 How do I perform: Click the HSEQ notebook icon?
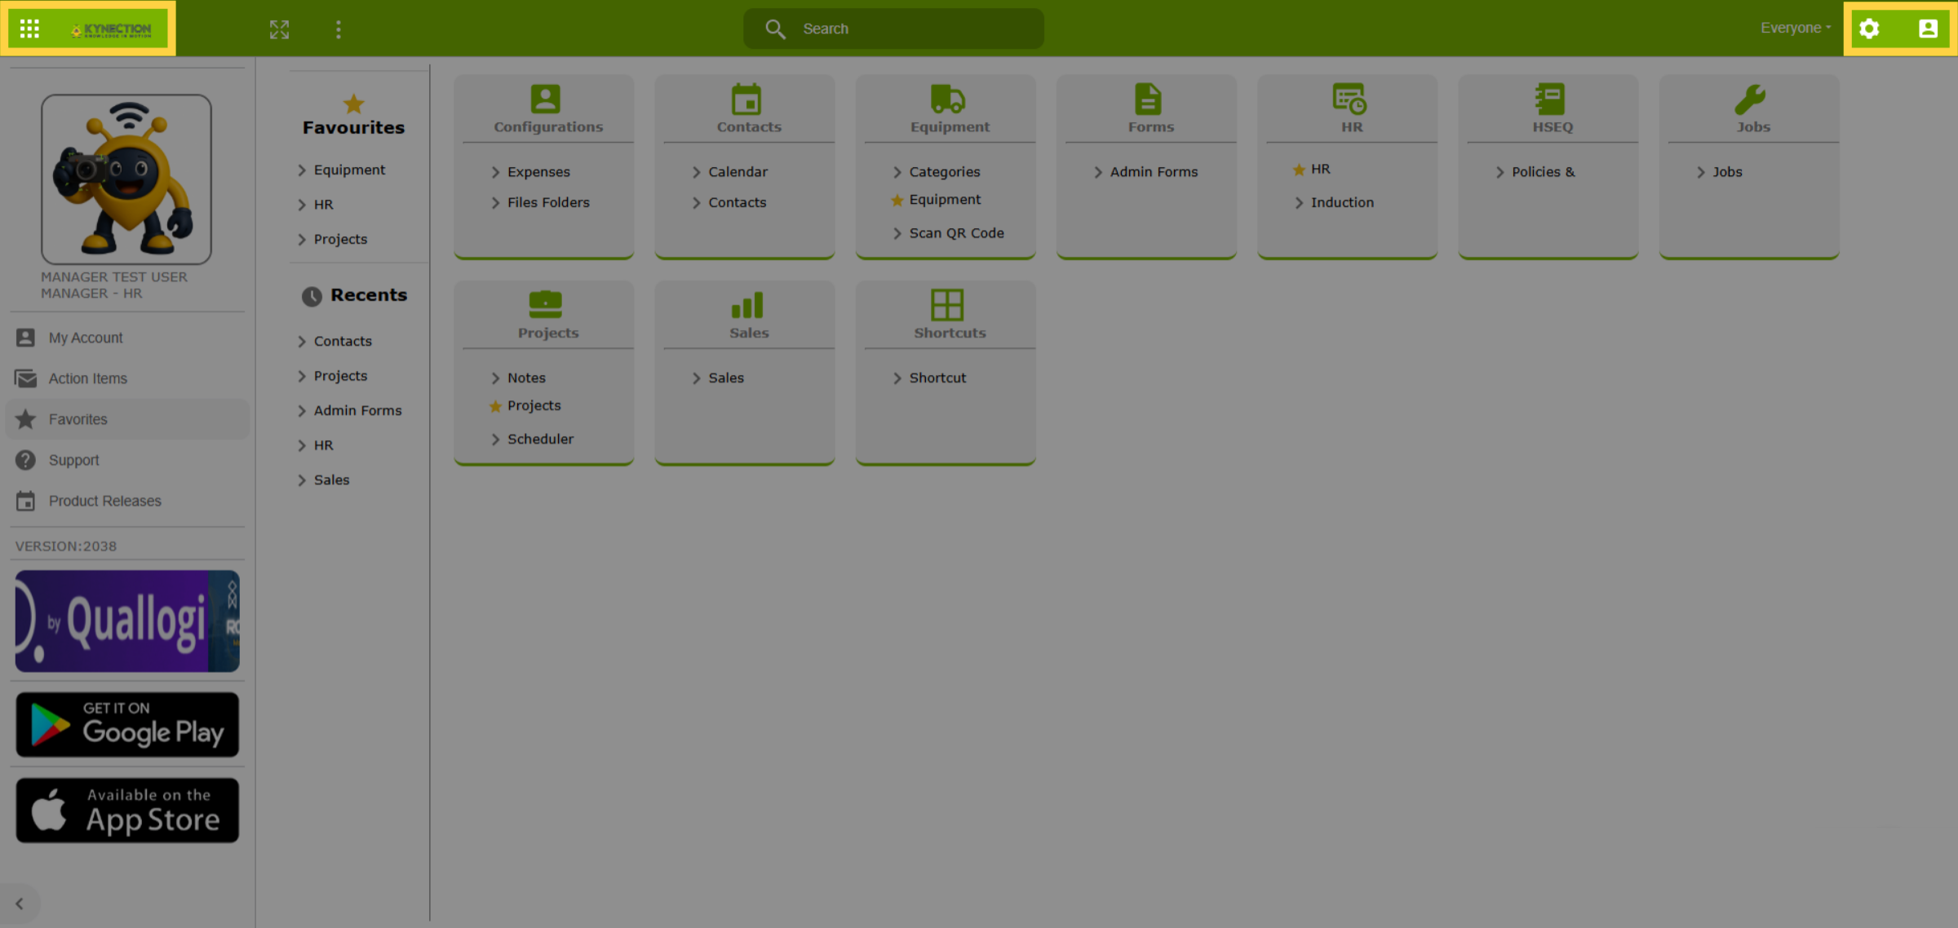click(x=1549, y=99)
